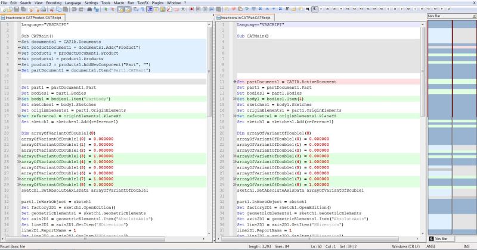Toggle the highlighted S toolbar button
477x250 pixels.
pos(315,9)
